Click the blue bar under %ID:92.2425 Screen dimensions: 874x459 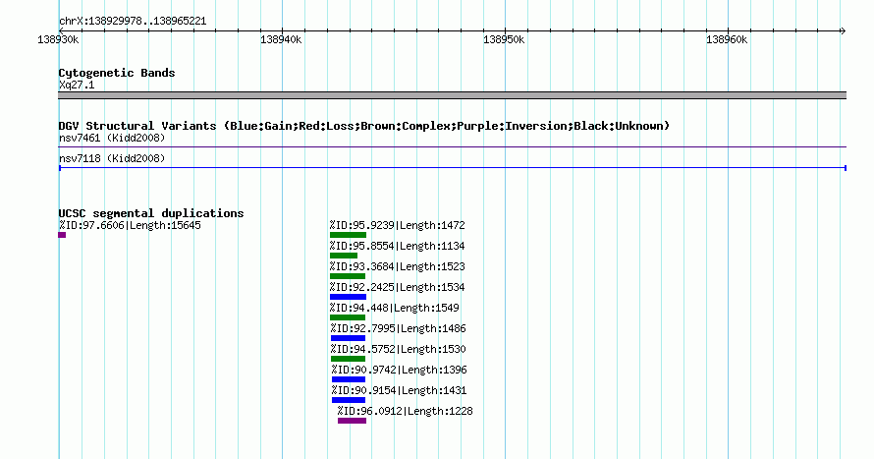point(348,297)
